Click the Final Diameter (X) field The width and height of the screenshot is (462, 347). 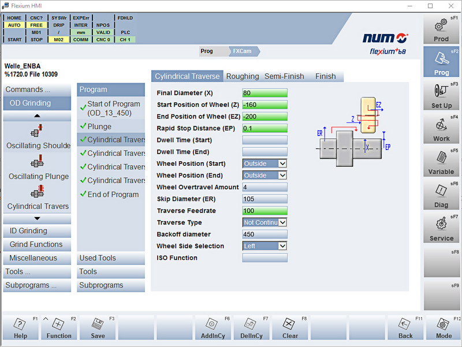point(264,93)
